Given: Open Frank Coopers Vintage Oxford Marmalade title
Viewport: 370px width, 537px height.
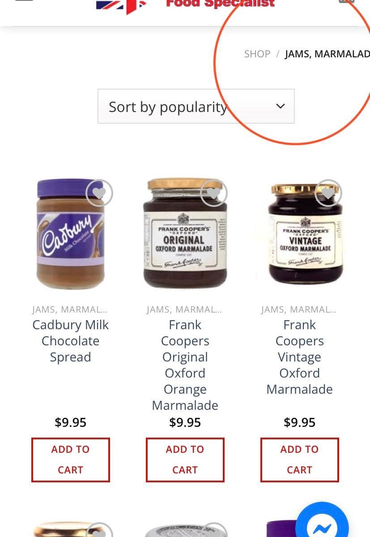Looking at the screenshot, I should 300,357.
